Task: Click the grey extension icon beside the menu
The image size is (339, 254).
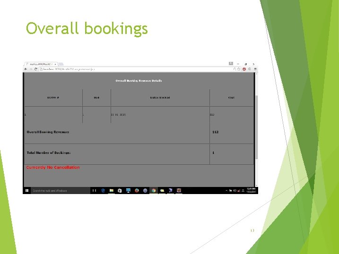Action: 250,69
